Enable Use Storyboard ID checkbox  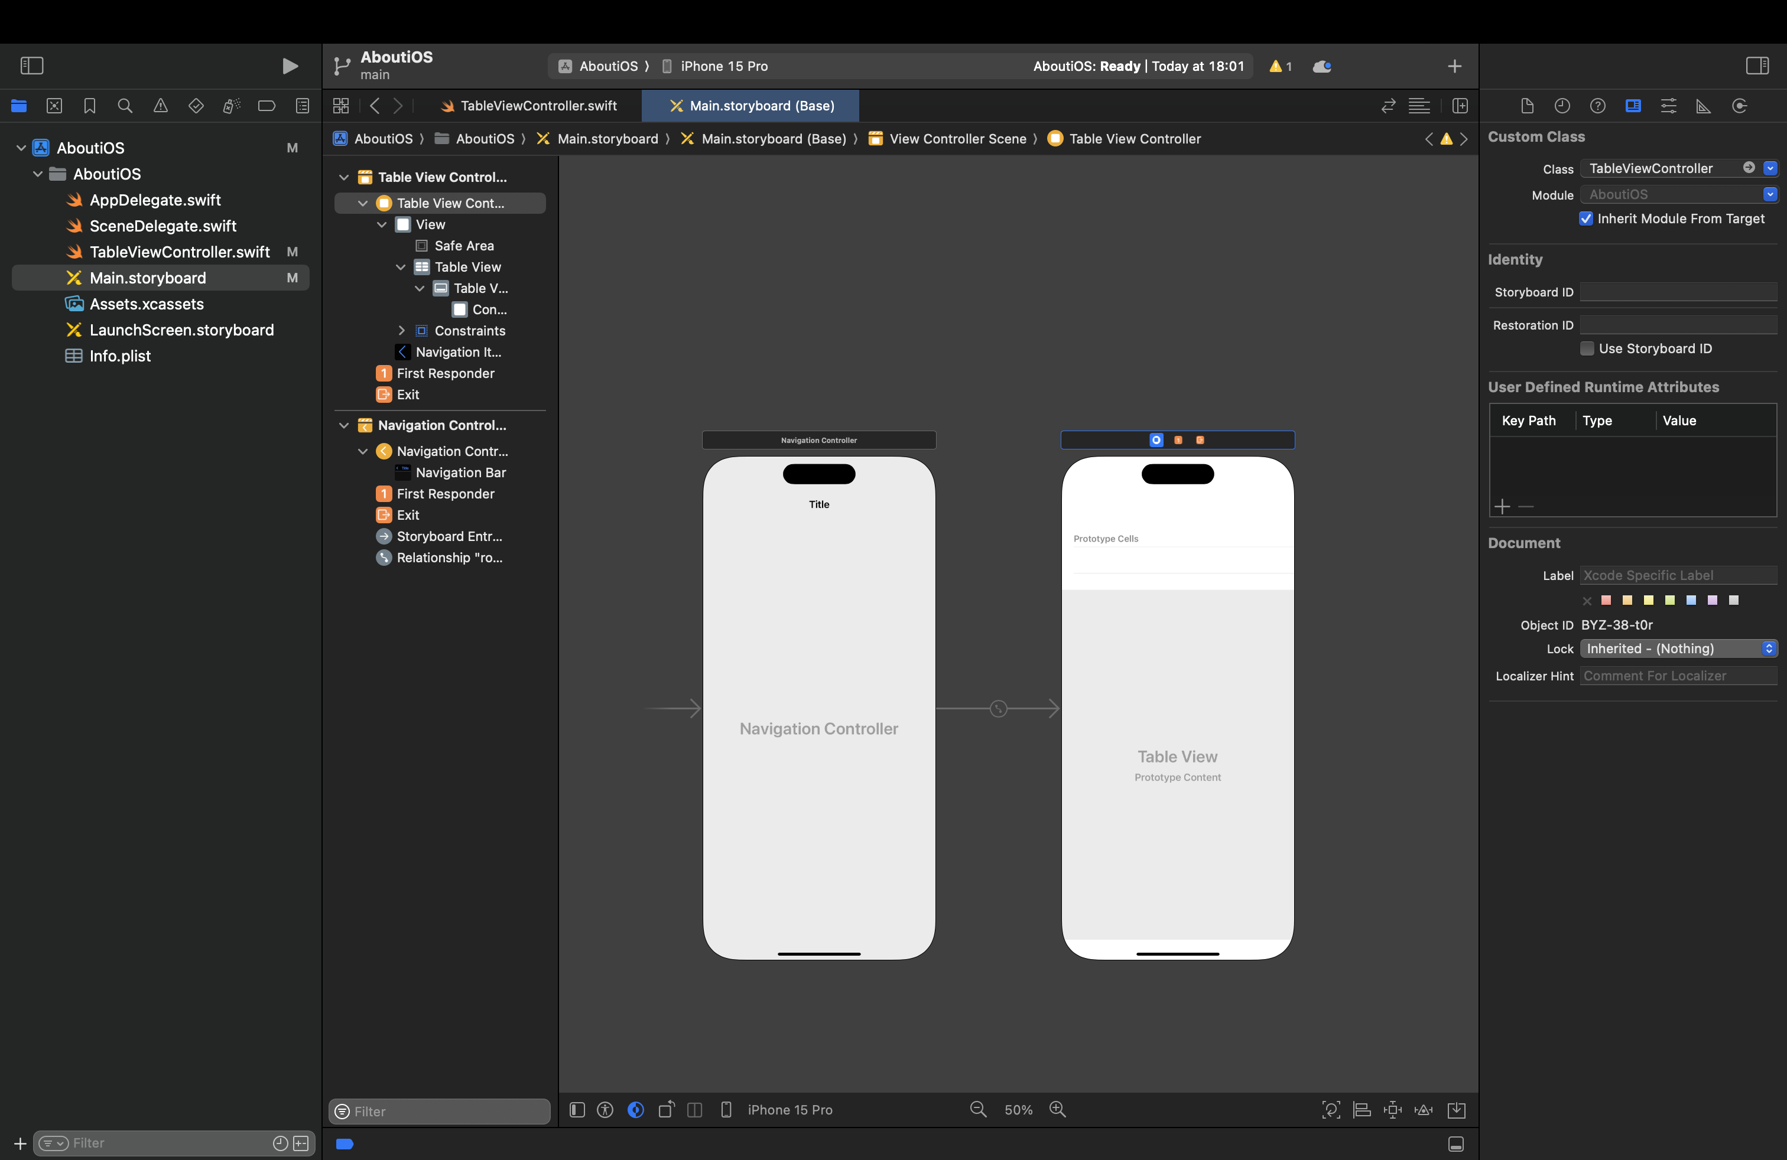coord(1587,348)
